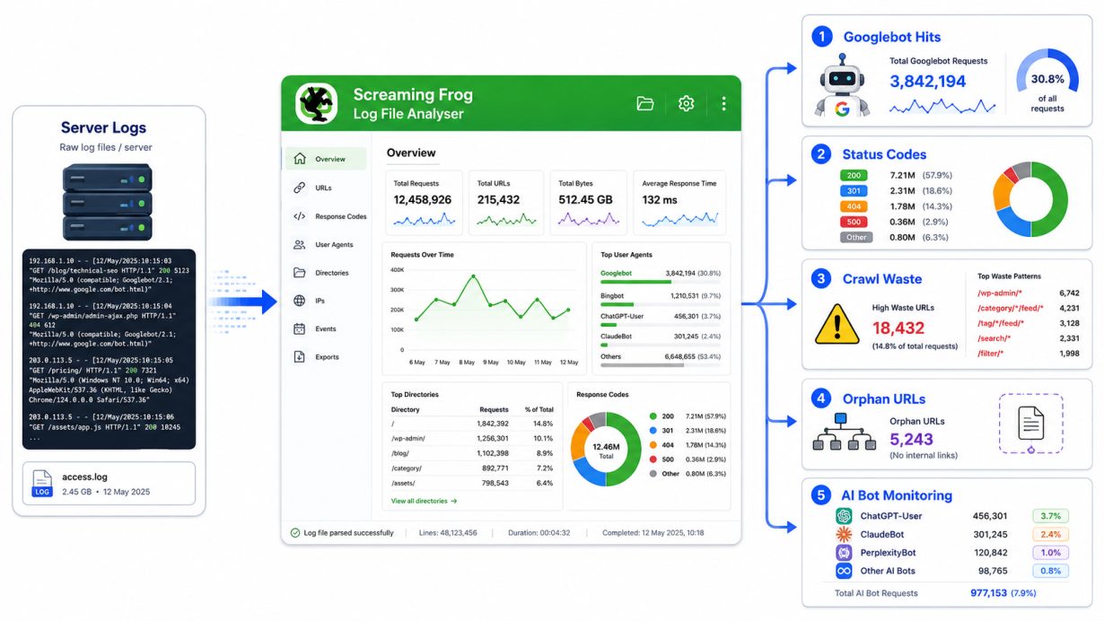Click the 18,432 High Waste URLs value
Screen dimensions: 1104x621
point(898,328)
